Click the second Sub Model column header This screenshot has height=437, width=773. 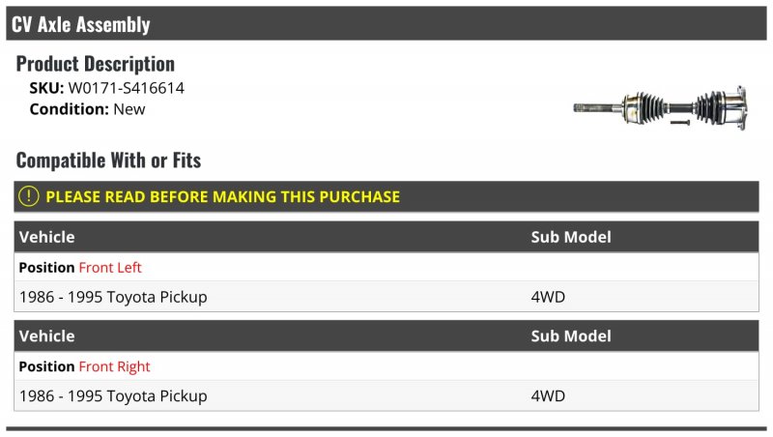[571, 336]
